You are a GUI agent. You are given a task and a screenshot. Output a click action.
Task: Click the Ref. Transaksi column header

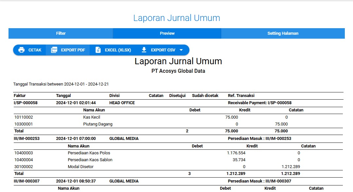[x=241, y=96]
